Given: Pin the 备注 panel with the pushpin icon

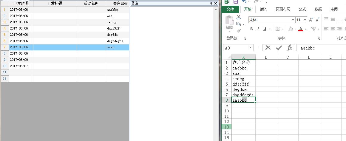Looking at the screenshot, I should pos(211,3).
